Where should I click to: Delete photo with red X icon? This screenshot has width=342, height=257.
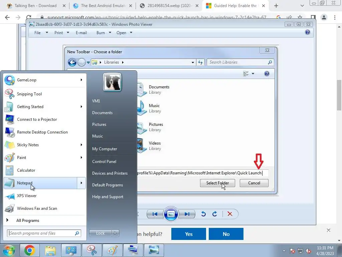click(x=230, y=214)
